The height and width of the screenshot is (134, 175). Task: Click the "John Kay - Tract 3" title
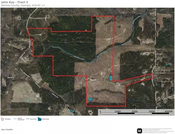click(15, 2)
